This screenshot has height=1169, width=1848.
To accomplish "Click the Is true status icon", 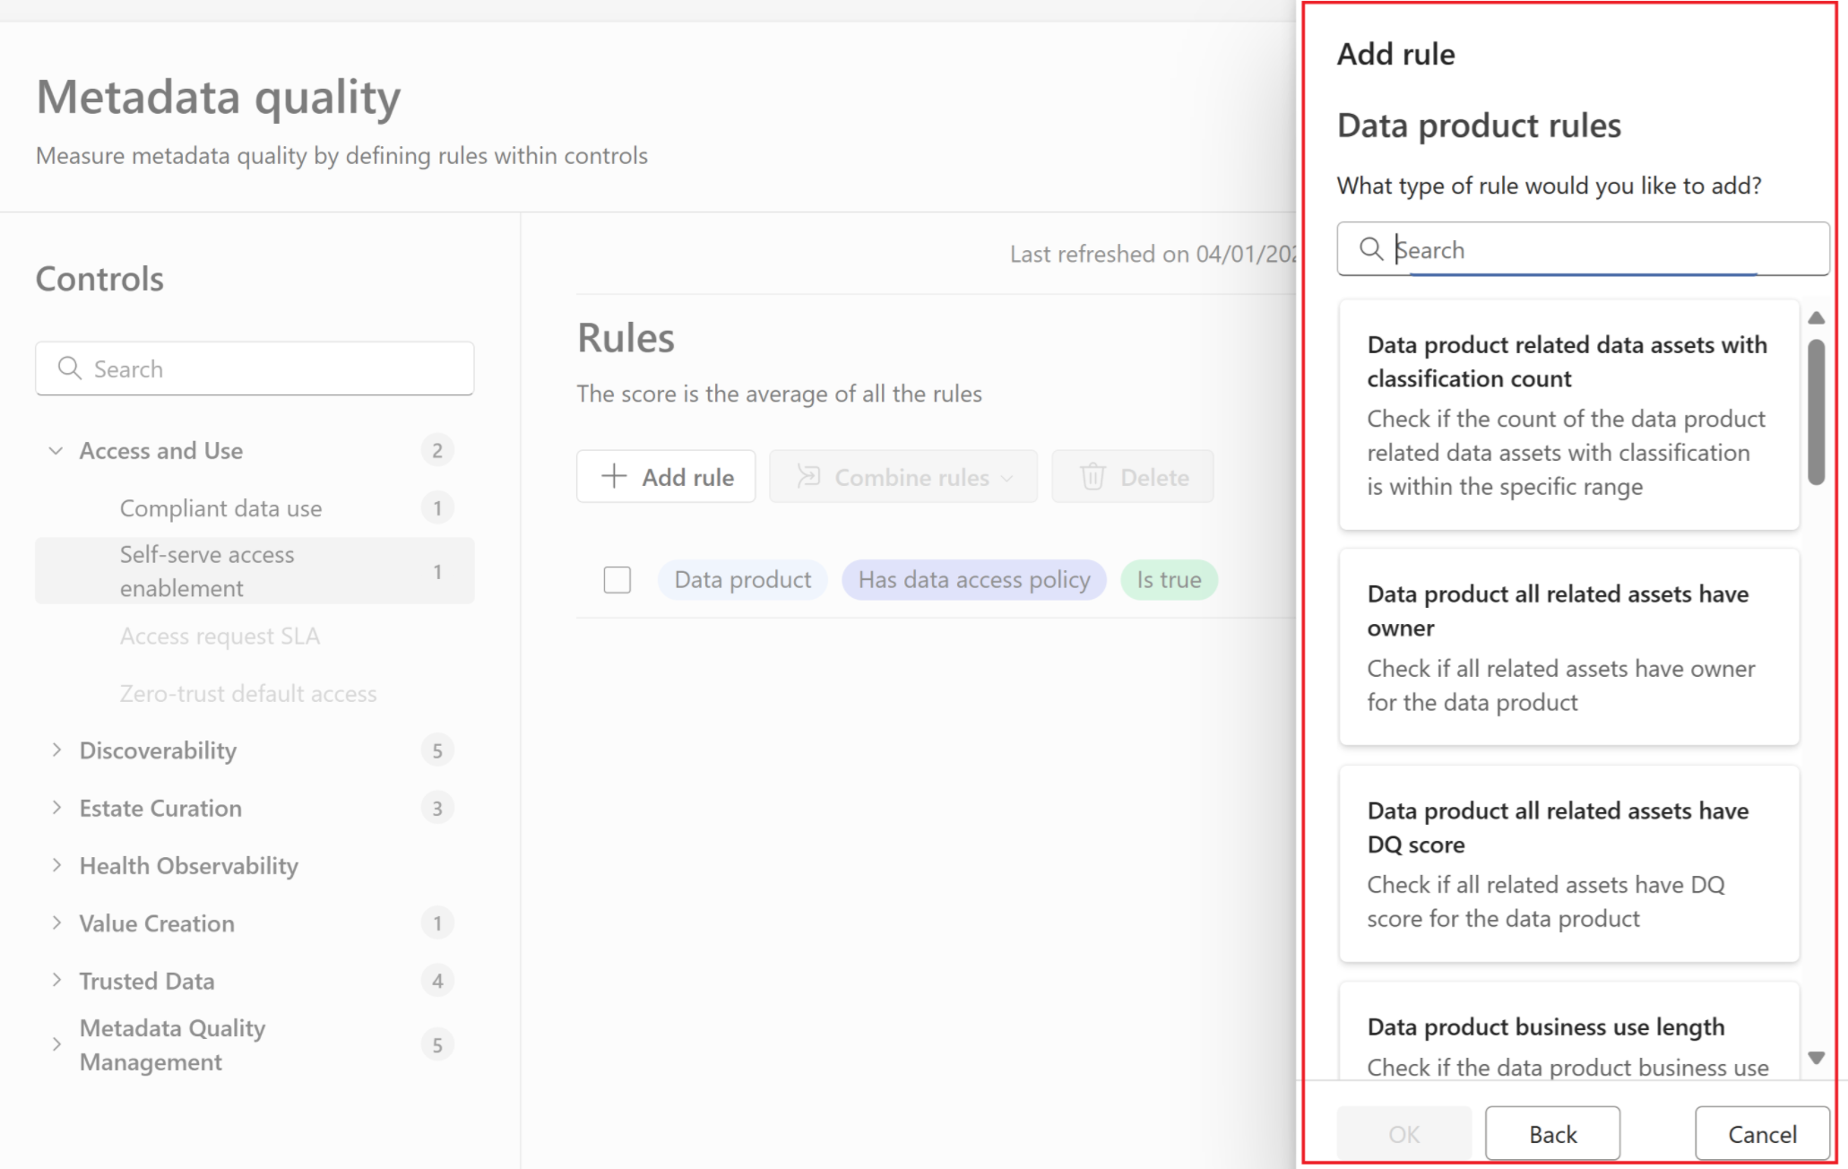I will pos(1169,577).
